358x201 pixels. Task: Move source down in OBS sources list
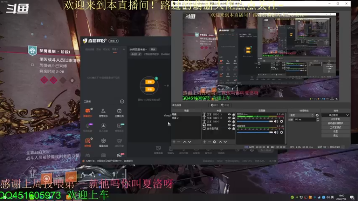pyautogui.click(x=225, y=142)
